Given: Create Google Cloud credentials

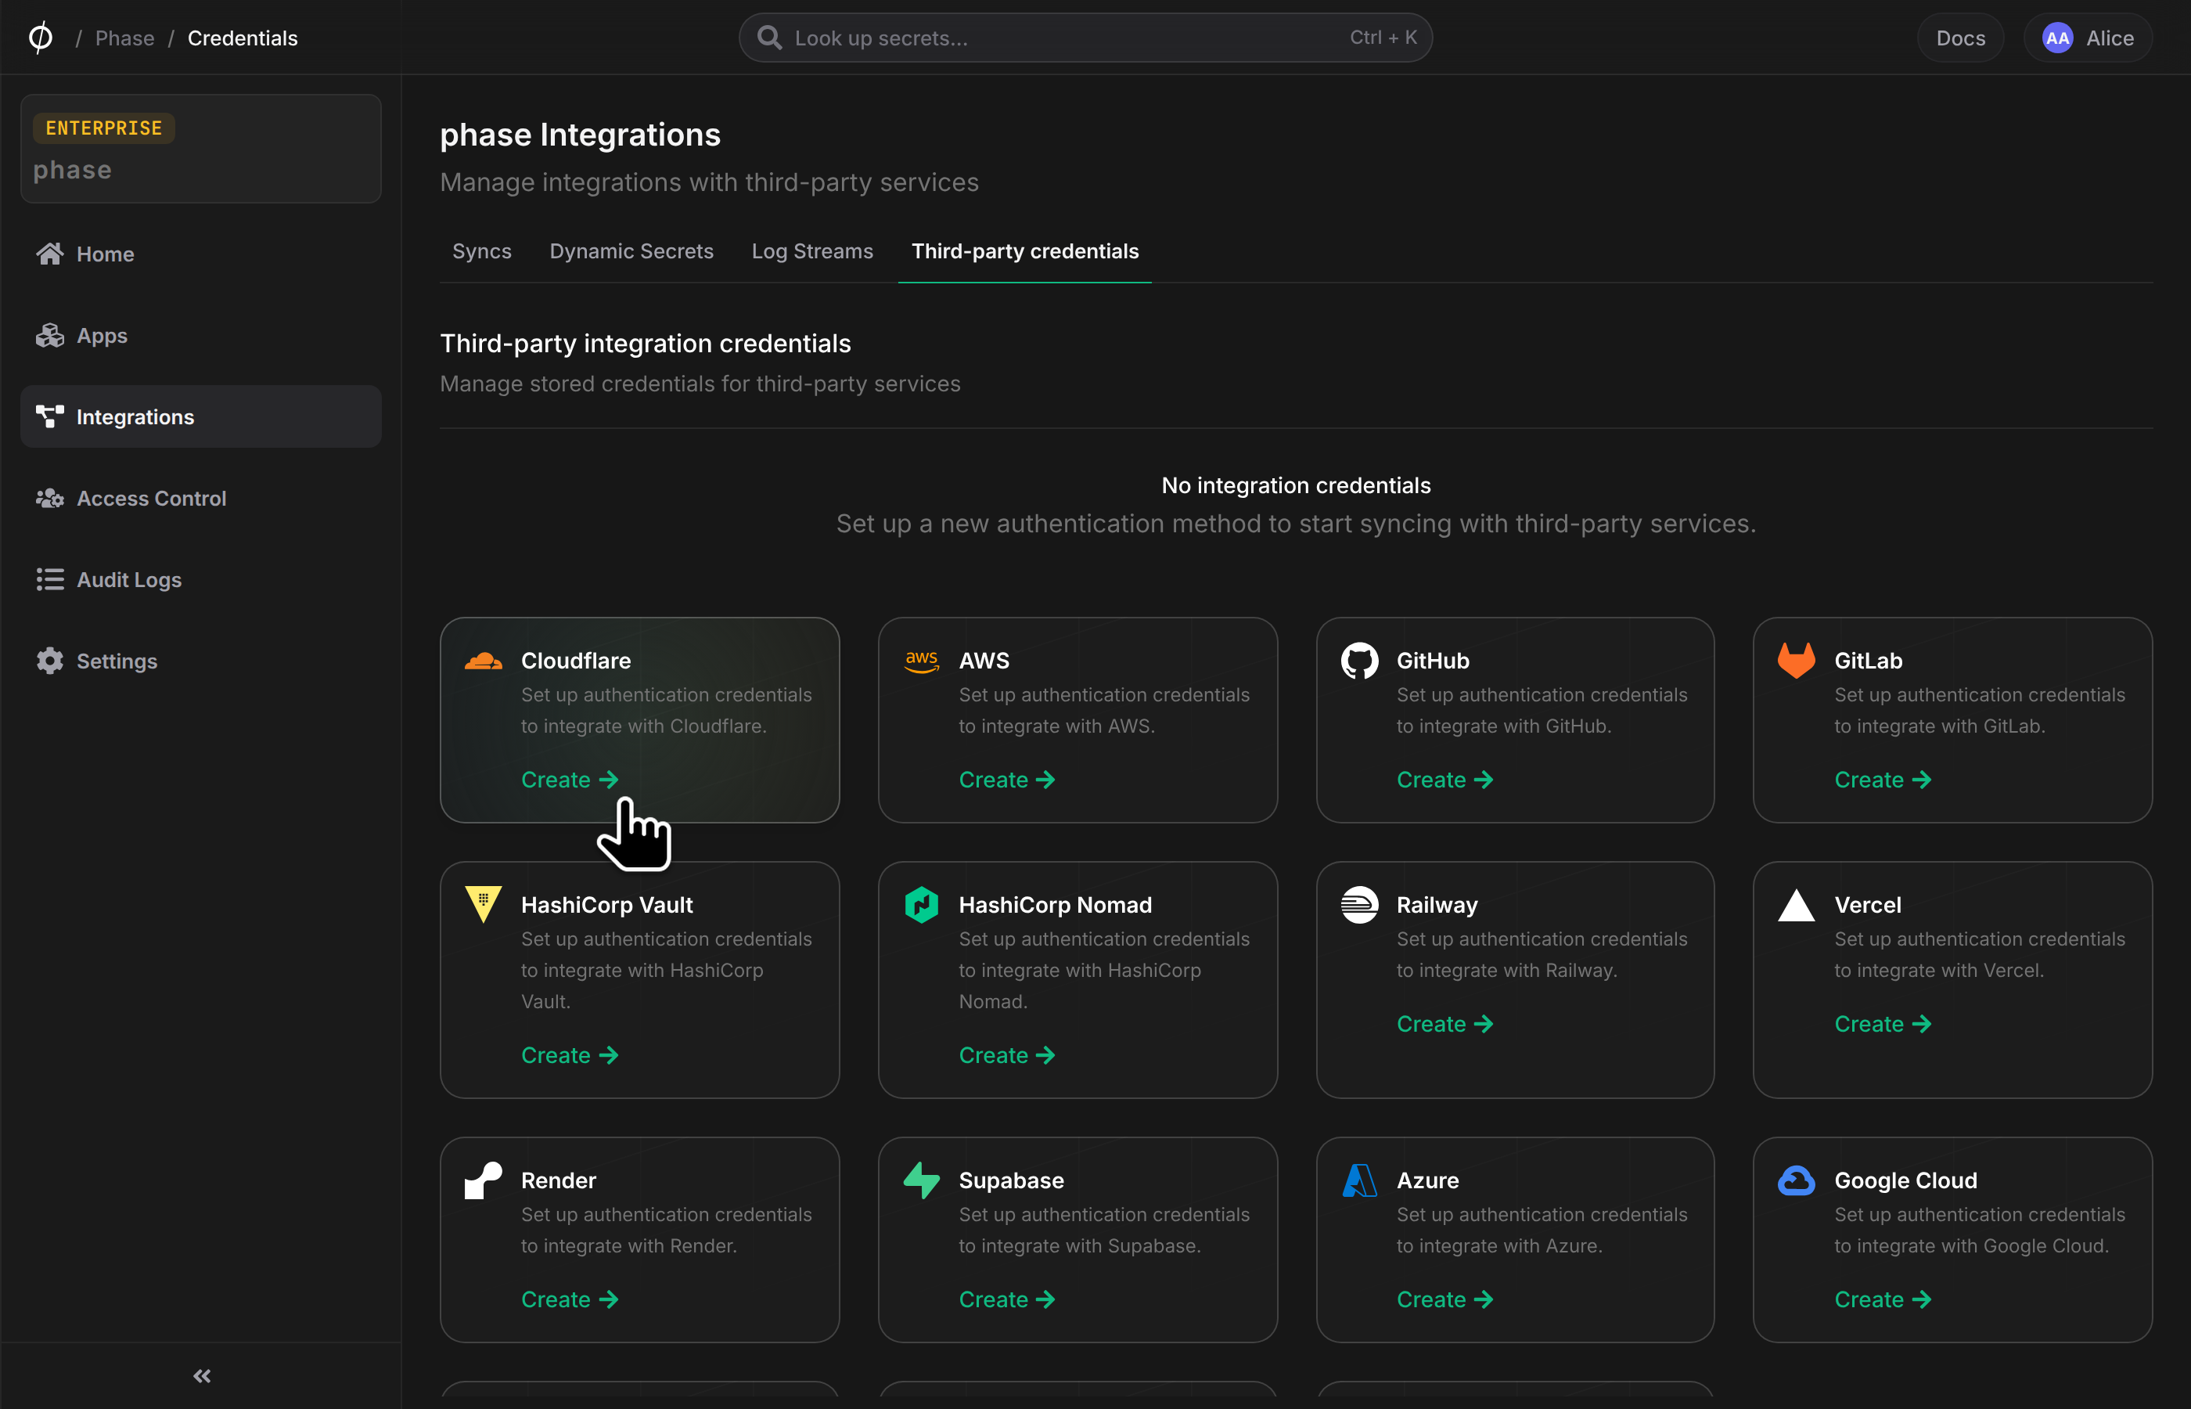Looking at the screenshot, I should pyautogui.click(x=1883, y=1299).
